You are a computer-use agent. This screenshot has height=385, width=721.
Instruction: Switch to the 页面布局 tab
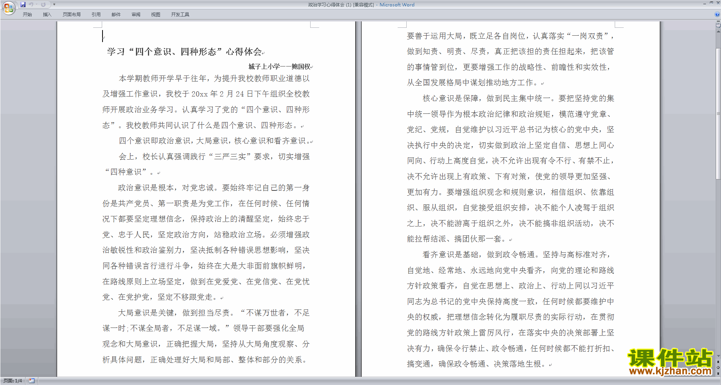(x=72, y=15)
